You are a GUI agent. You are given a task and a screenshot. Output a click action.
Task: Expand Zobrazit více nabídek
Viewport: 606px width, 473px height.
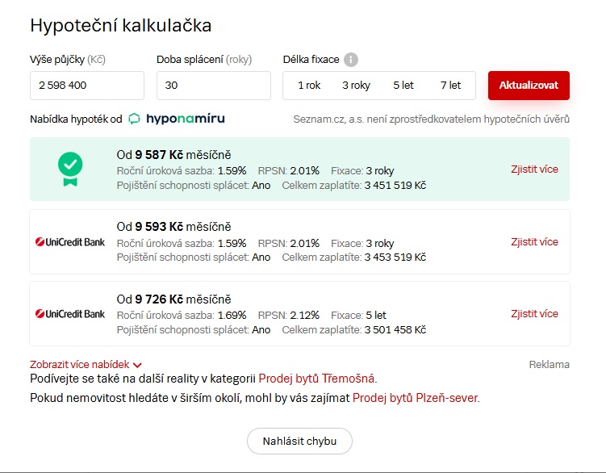pyautogui.click(x=86, y=364)
